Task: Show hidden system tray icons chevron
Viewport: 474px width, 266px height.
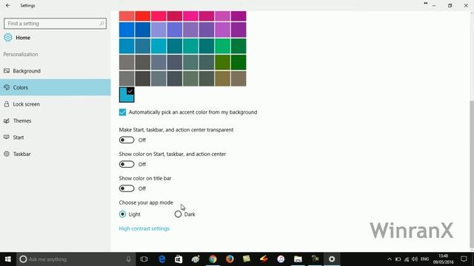Action: tap(390, 259)
